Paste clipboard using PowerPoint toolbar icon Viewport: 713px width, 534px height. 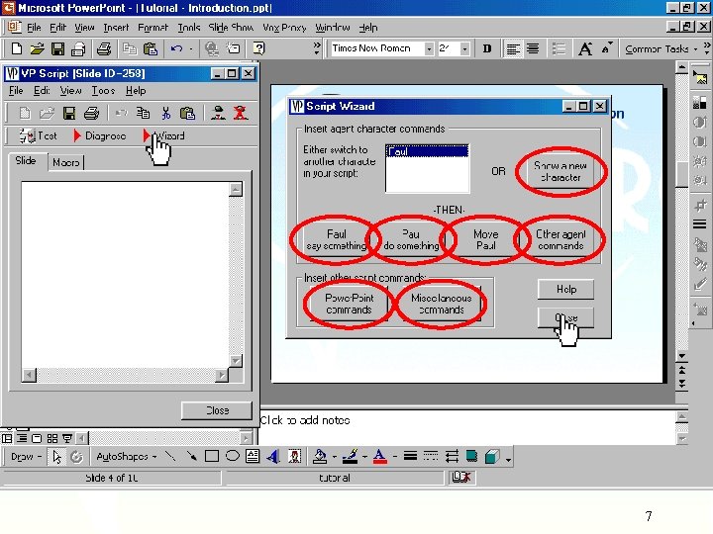(151, 48)
